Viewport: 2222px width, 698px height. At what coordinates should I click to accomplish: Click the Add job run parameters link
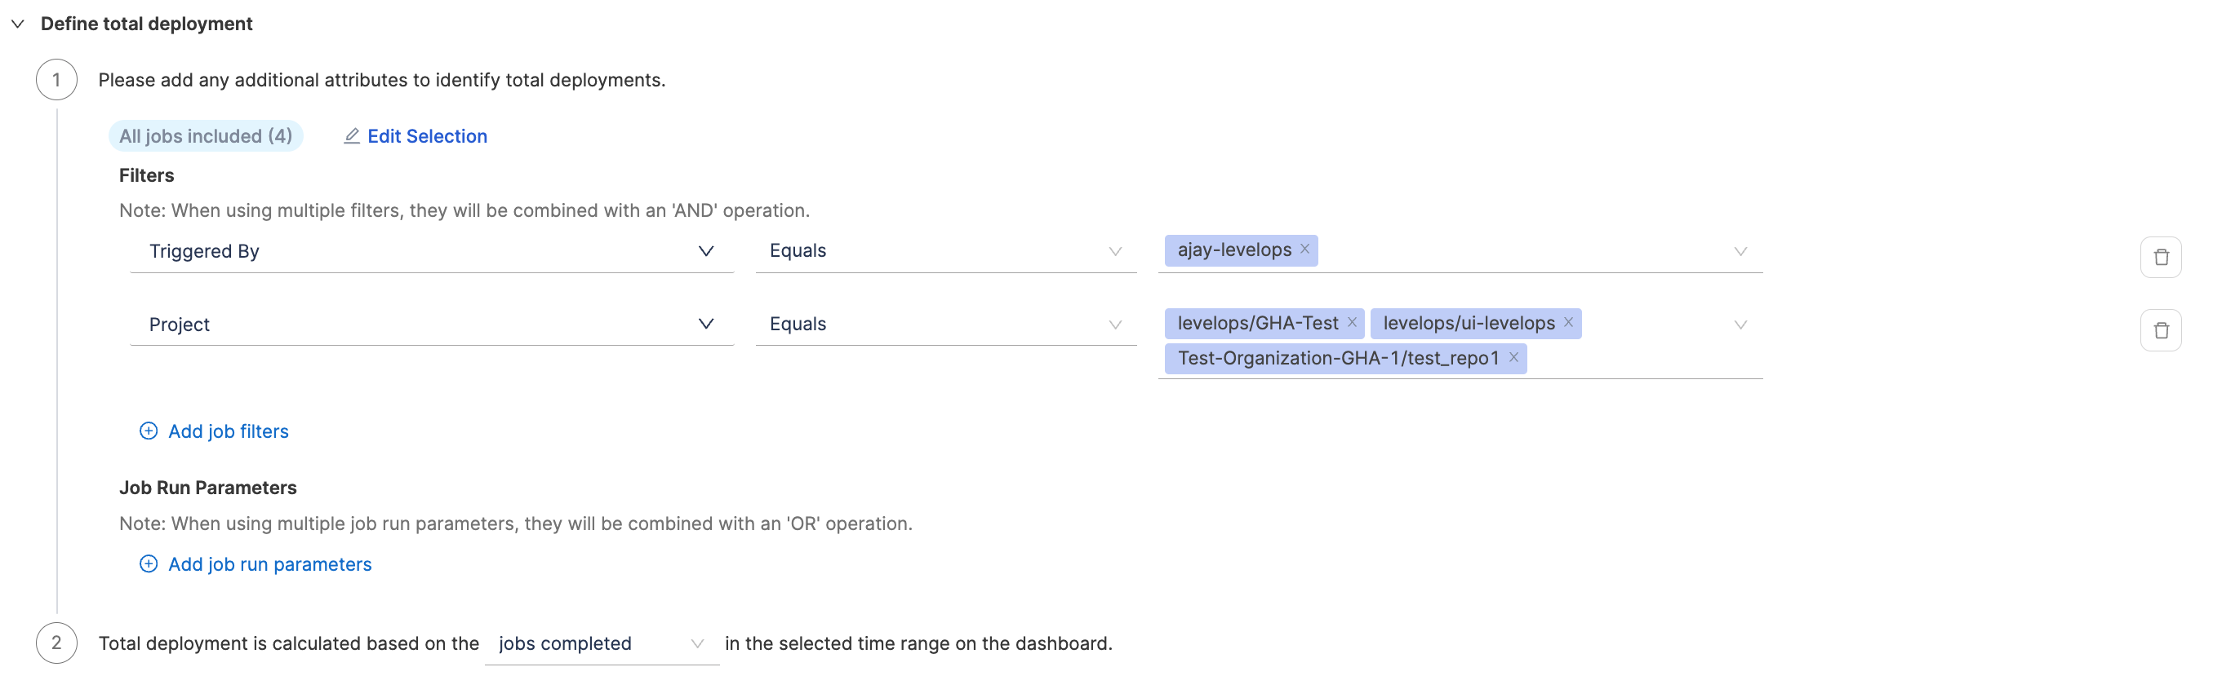(269, 564)
